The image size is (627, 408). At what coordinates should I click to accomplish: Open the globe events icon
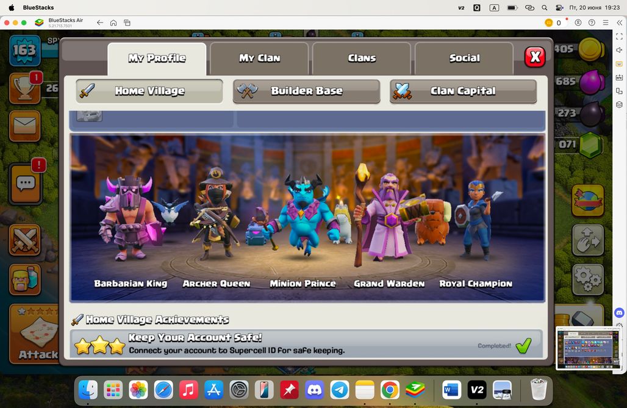coord(588,201)
